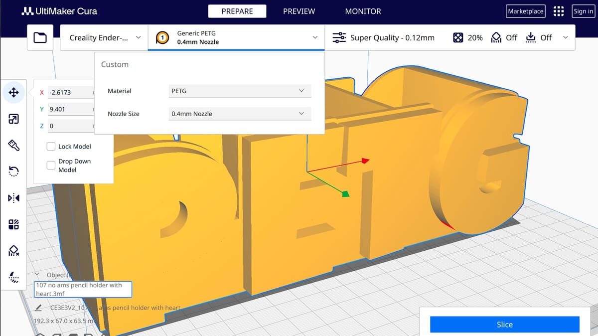Click 'Generic PETG' material name text

pos(196,33)
